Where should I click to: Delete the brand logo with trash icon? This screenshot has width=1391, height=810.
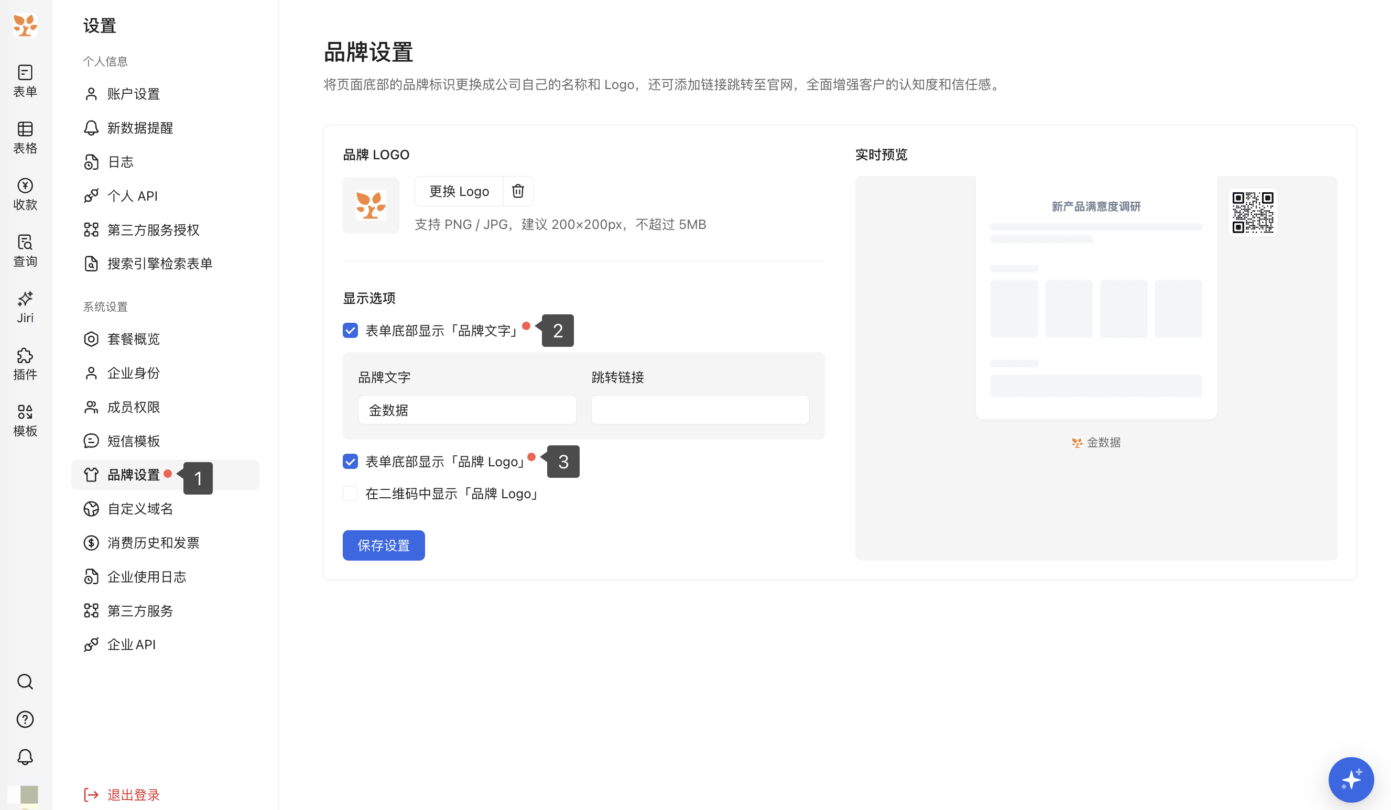click(x=518, y=191)
